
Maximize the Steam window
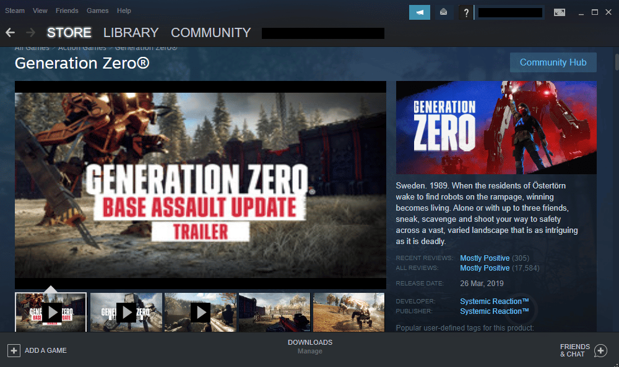(594, 12)
